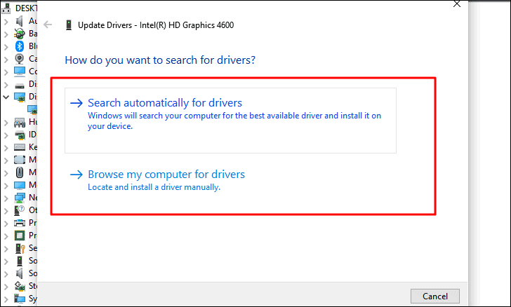Image resolution: width=511 pixels, height=307 pixels.
Task: Collapse the expanded Display adapters category
Action: pyautogui.click(x=6, y=97)
